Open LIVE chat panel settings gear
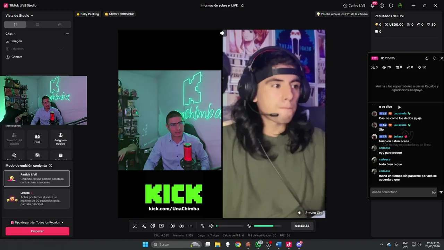Image resolution: width=444 pixels, height=250 pixels. click(x=435, y=58)
